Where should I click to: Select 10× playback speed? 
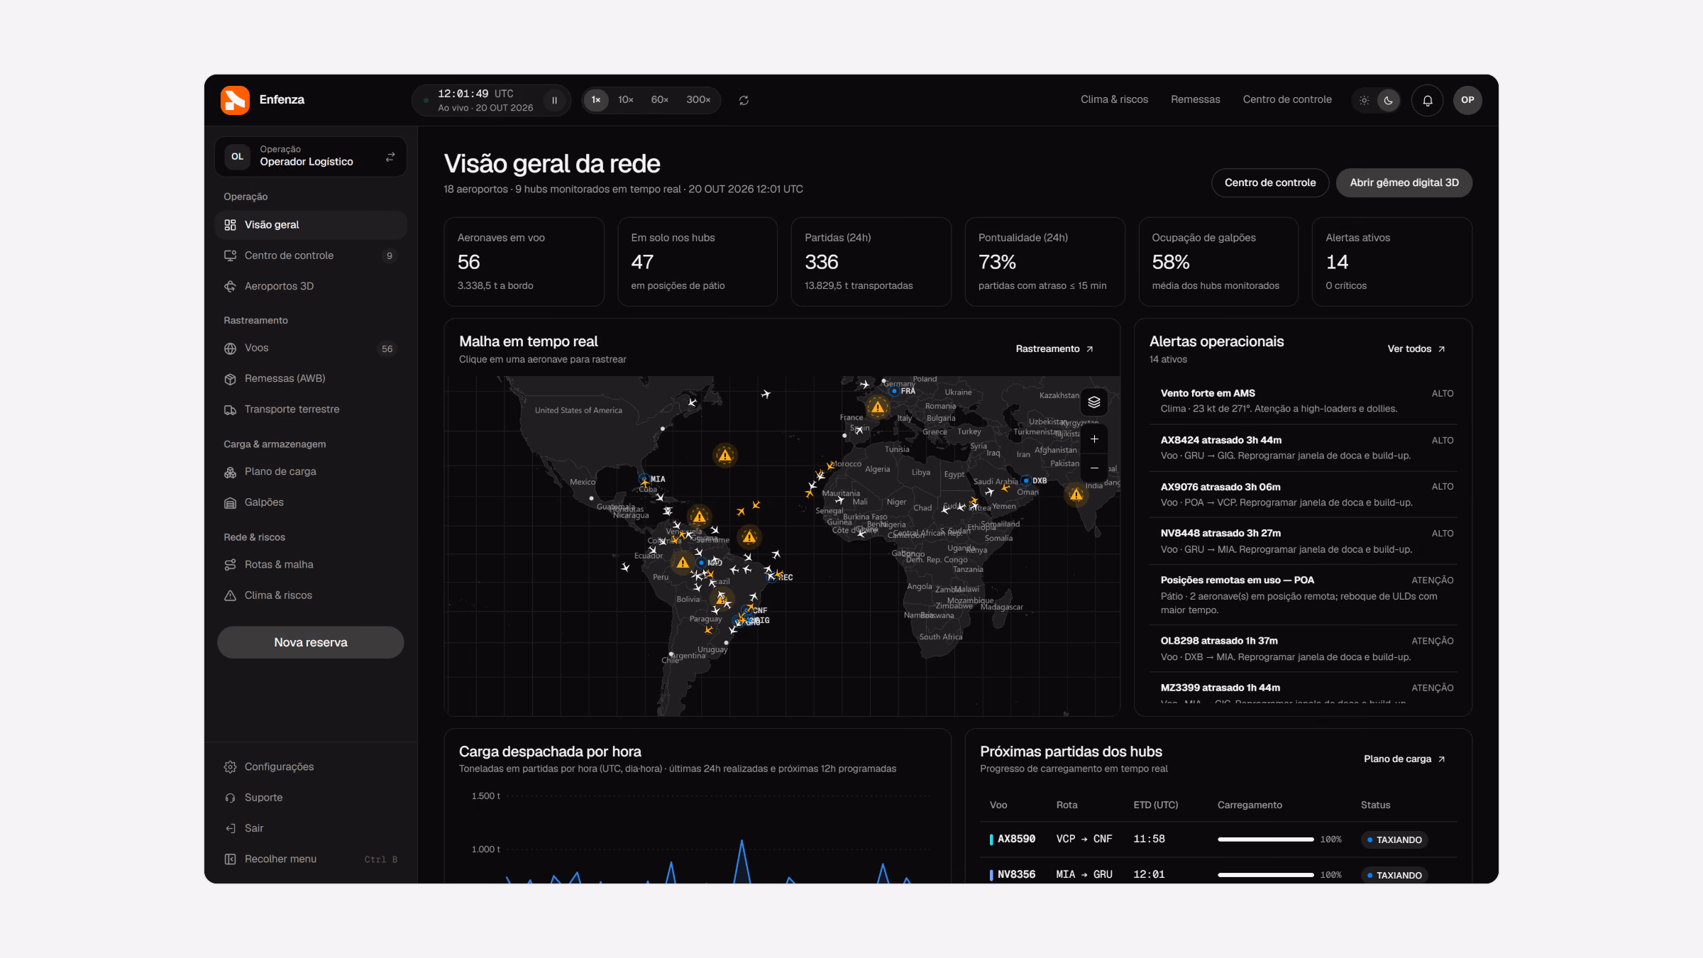coord(625,100)
